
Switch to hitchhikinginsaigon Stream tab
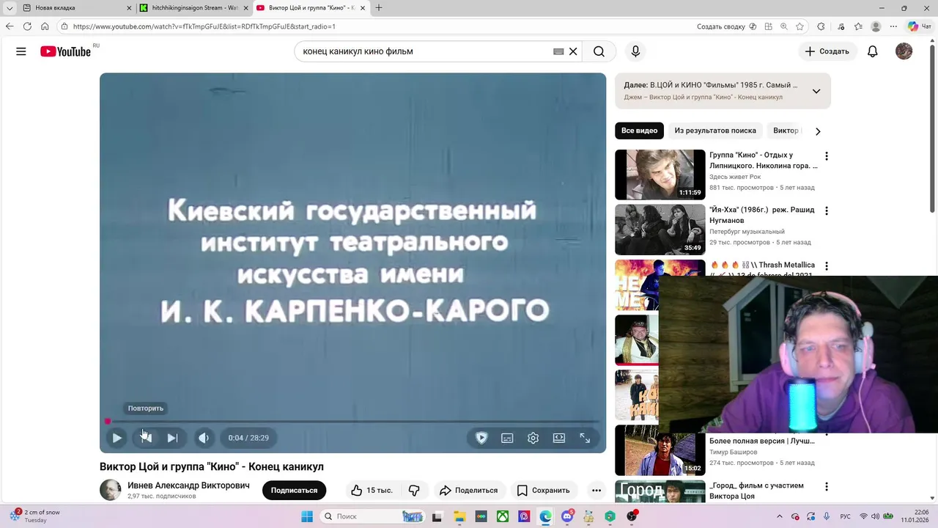[x=194, y=8]
